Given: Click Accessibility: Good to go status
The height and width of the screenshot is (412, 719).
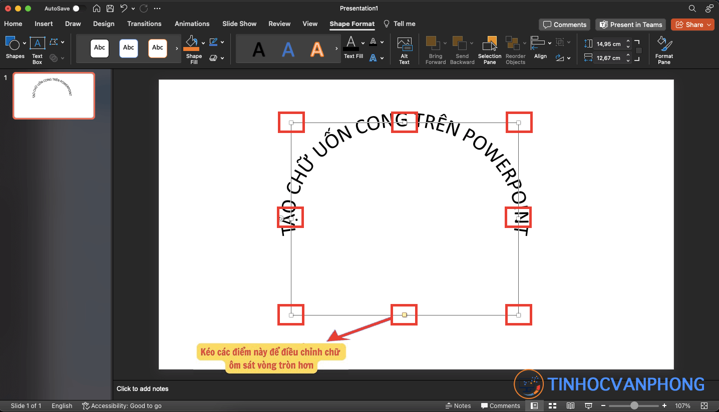Looking at the screenshot, I should click(122, 405).
